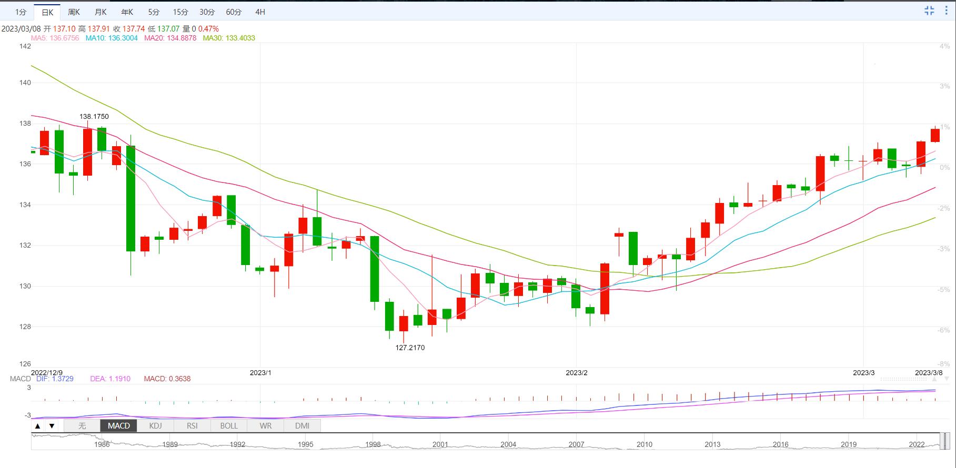956x468 pixels.
Task: Click the 2010 point on overview timeline
Action: pyautogui.click(x=645, y=444)
